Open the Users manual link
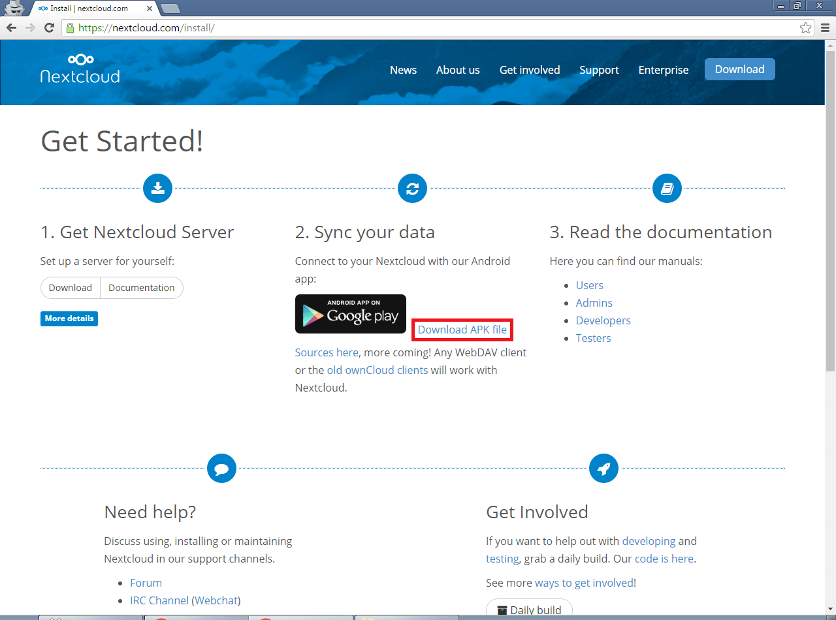The width and height of the screenshot is (836, 620). click(590, 285)
